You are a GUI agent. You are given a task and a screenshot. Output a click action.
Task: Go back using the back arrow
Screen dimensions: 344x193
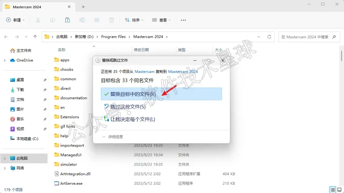pyautogui.click(x=6, y=37)
